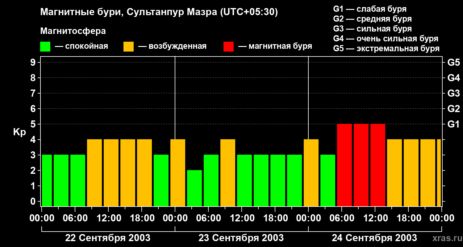Click the Kp axis value 2

pos(34,170)
